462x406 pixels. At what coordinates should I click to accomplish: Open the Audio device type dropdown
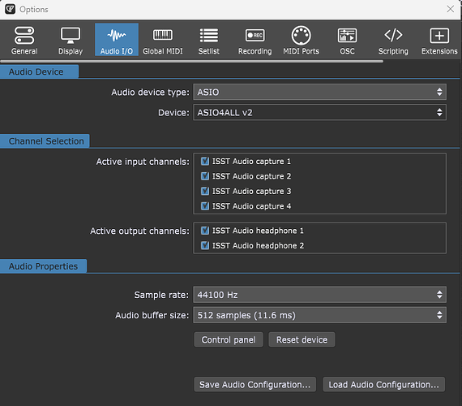pos(319,92)
